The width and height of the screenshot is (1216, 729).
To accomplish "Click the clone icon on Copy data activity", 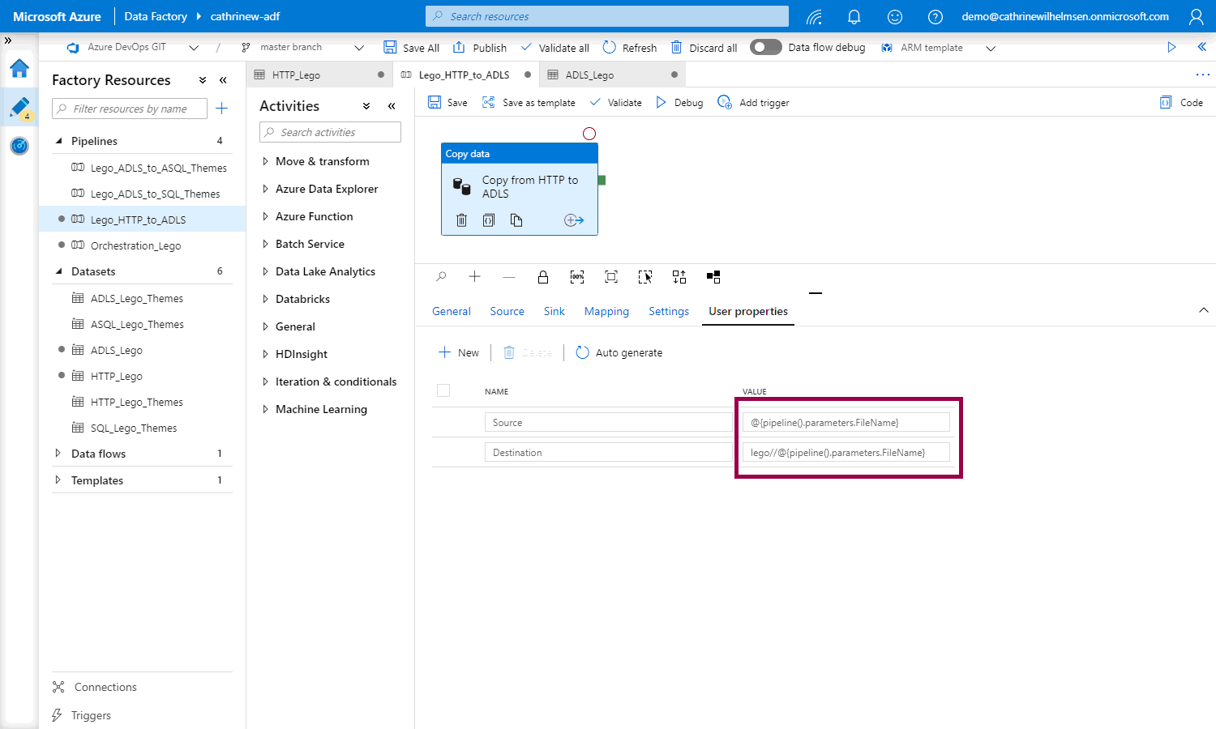I will pyautogui.click(x=516, y=220).
